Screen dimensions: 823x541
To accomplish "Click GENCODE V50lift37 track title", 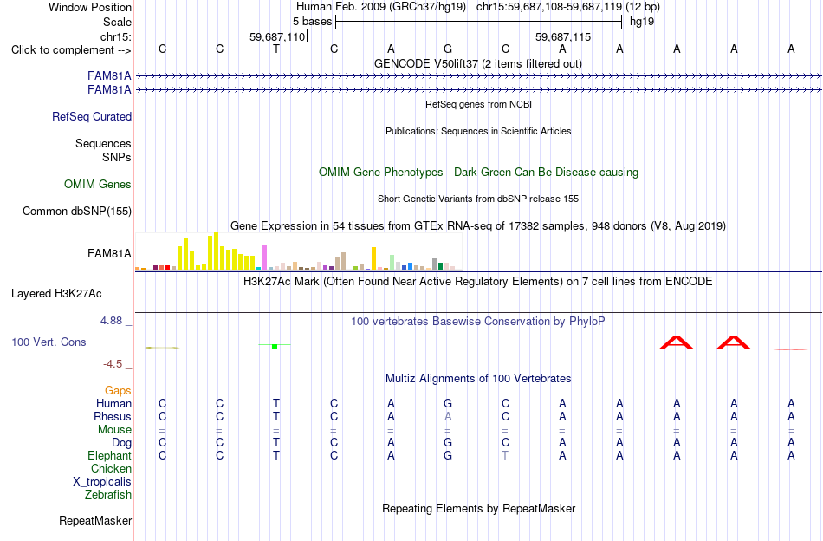I will 477,63.
